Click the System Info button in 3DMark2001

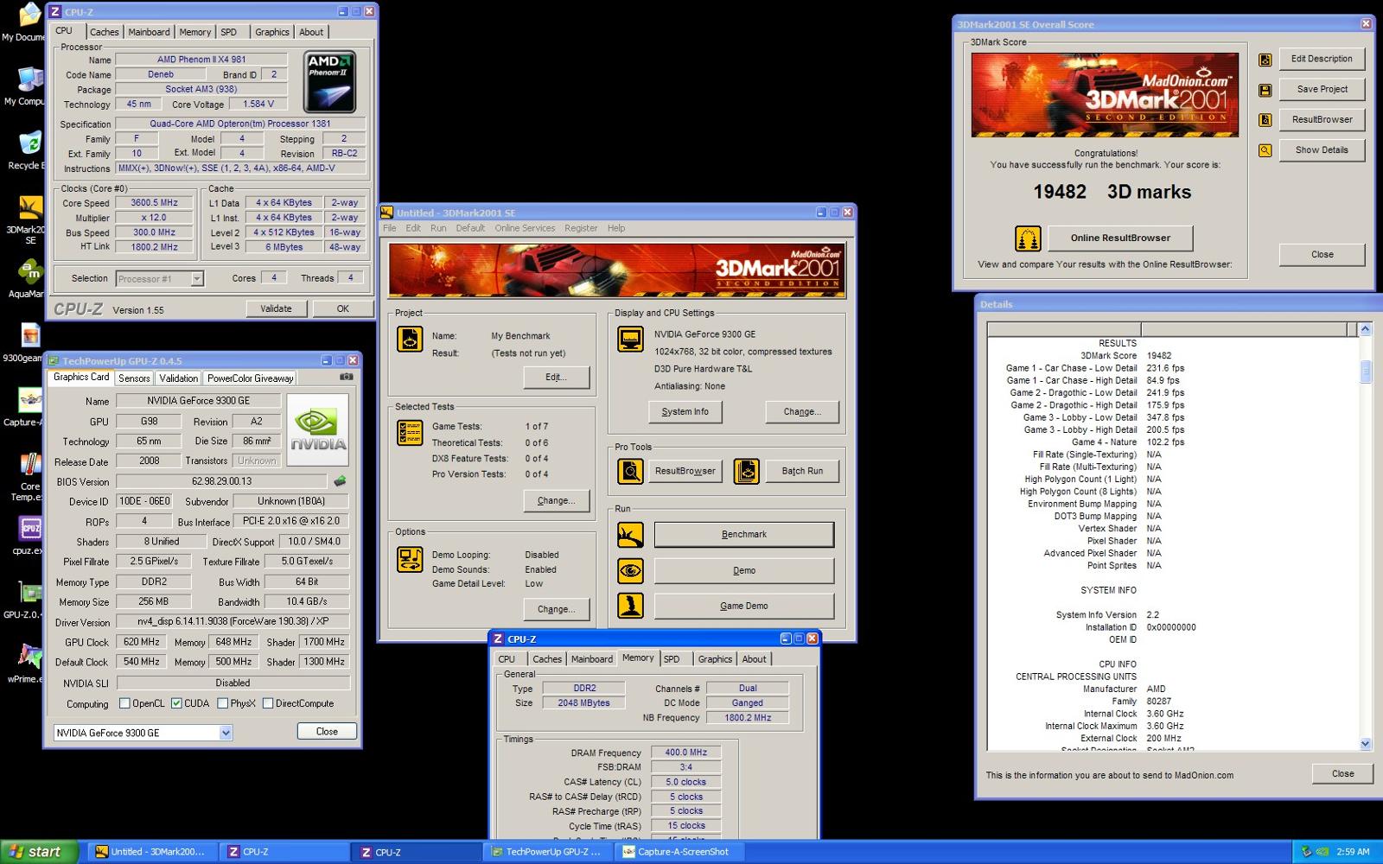[x=685, y=411]
